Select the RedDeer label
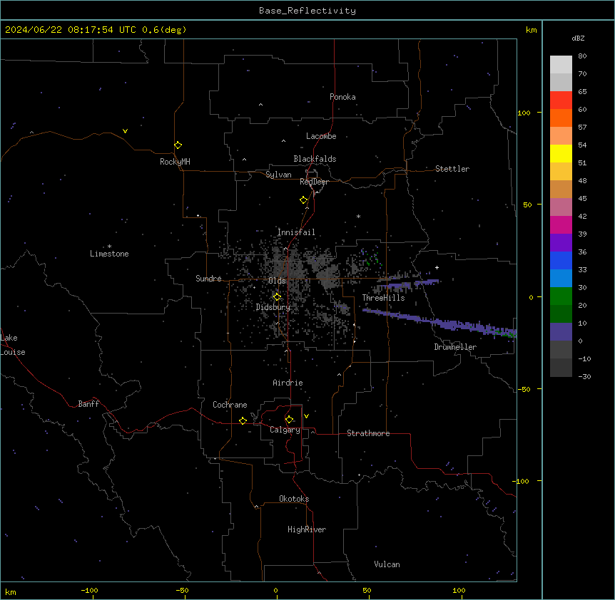The image size is (615, 600). click(x=314, y=182)
